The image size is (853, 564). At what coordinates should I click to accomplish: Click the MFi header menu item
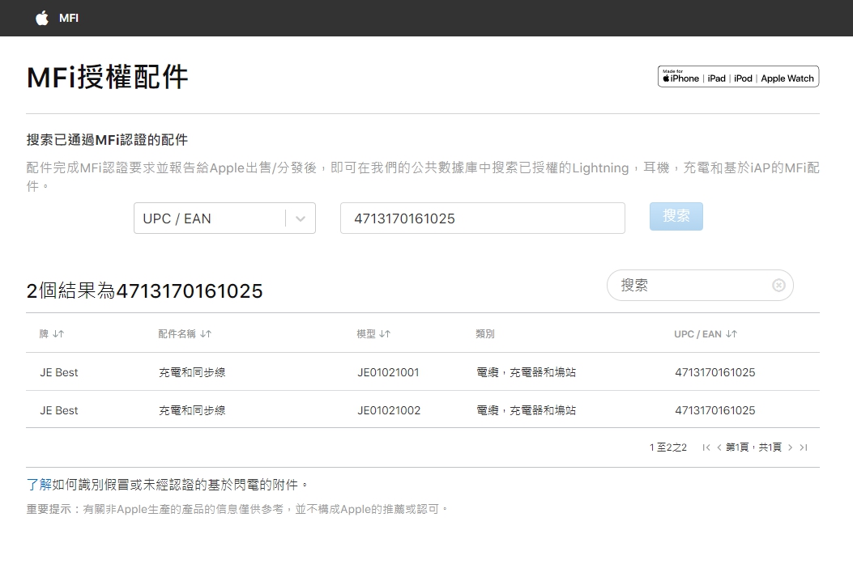[69, 18]
